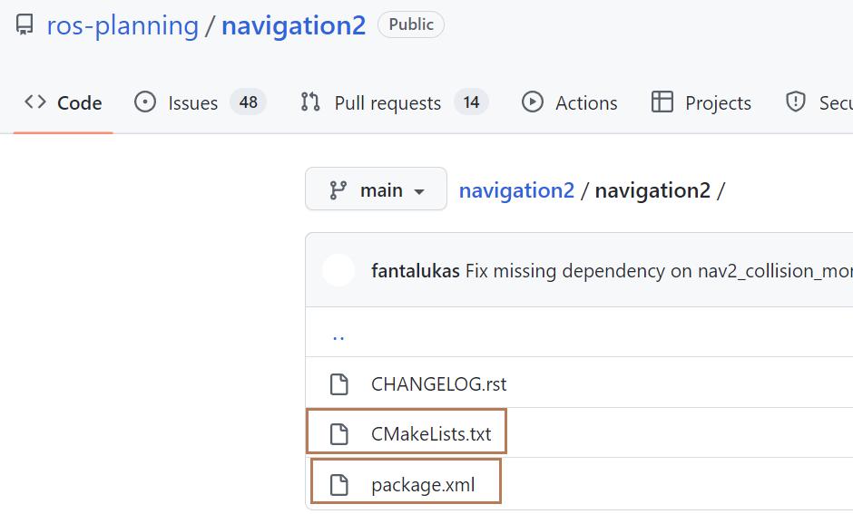Open the Fix missing dependency commit message

[659, 270]
